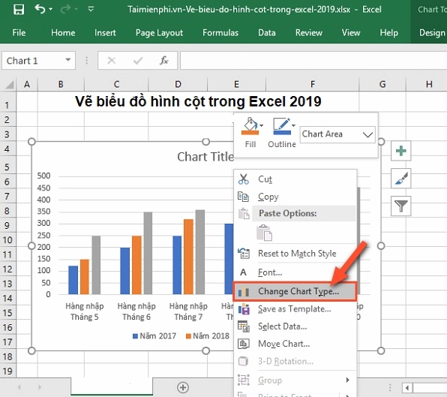The image size is (447, 397).
Task: Open the File tab
Action: coord(19,33)
